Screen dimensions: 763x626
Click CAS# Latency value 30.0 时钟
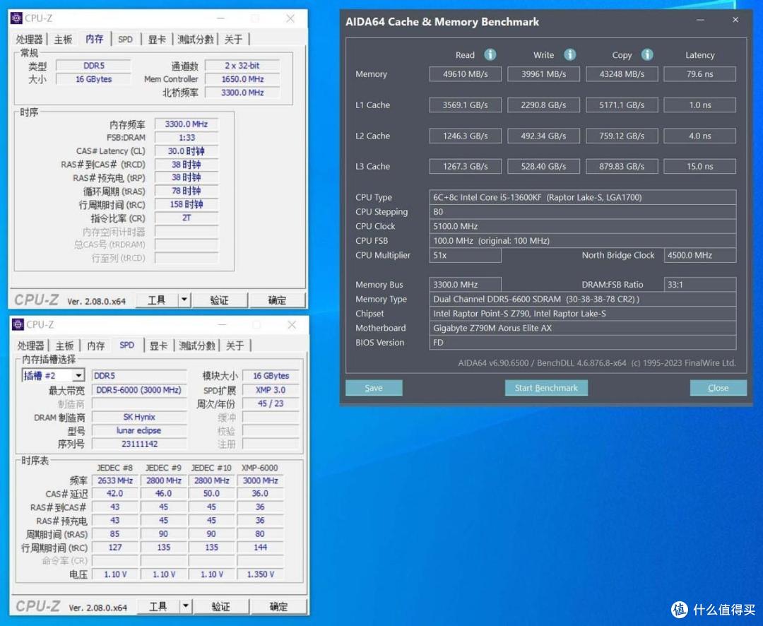[187, 151]
